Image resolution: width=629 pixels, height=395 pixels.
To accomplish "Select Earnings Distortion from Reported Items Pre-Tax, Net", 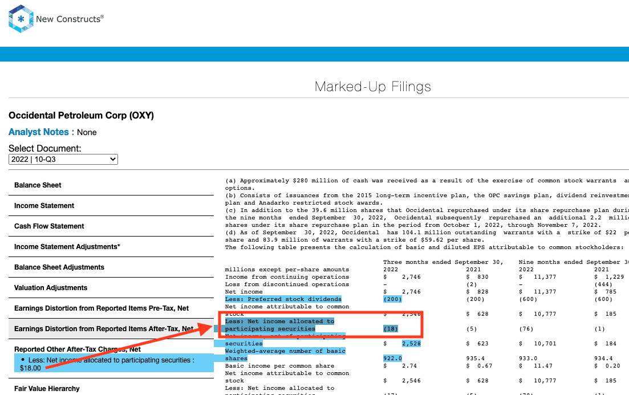I will pos(102,308).
